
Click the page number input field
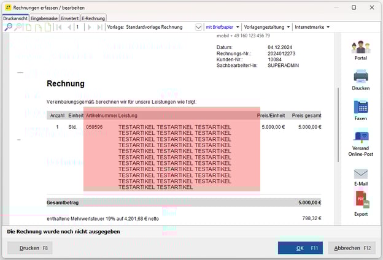[x=80, y=28]
